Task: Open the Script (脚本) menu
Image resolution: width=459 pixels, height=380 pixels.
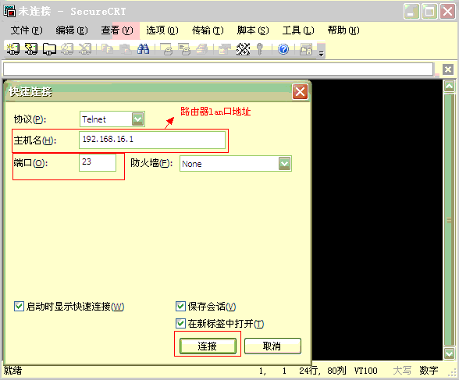Action: (x=253, y=30)
